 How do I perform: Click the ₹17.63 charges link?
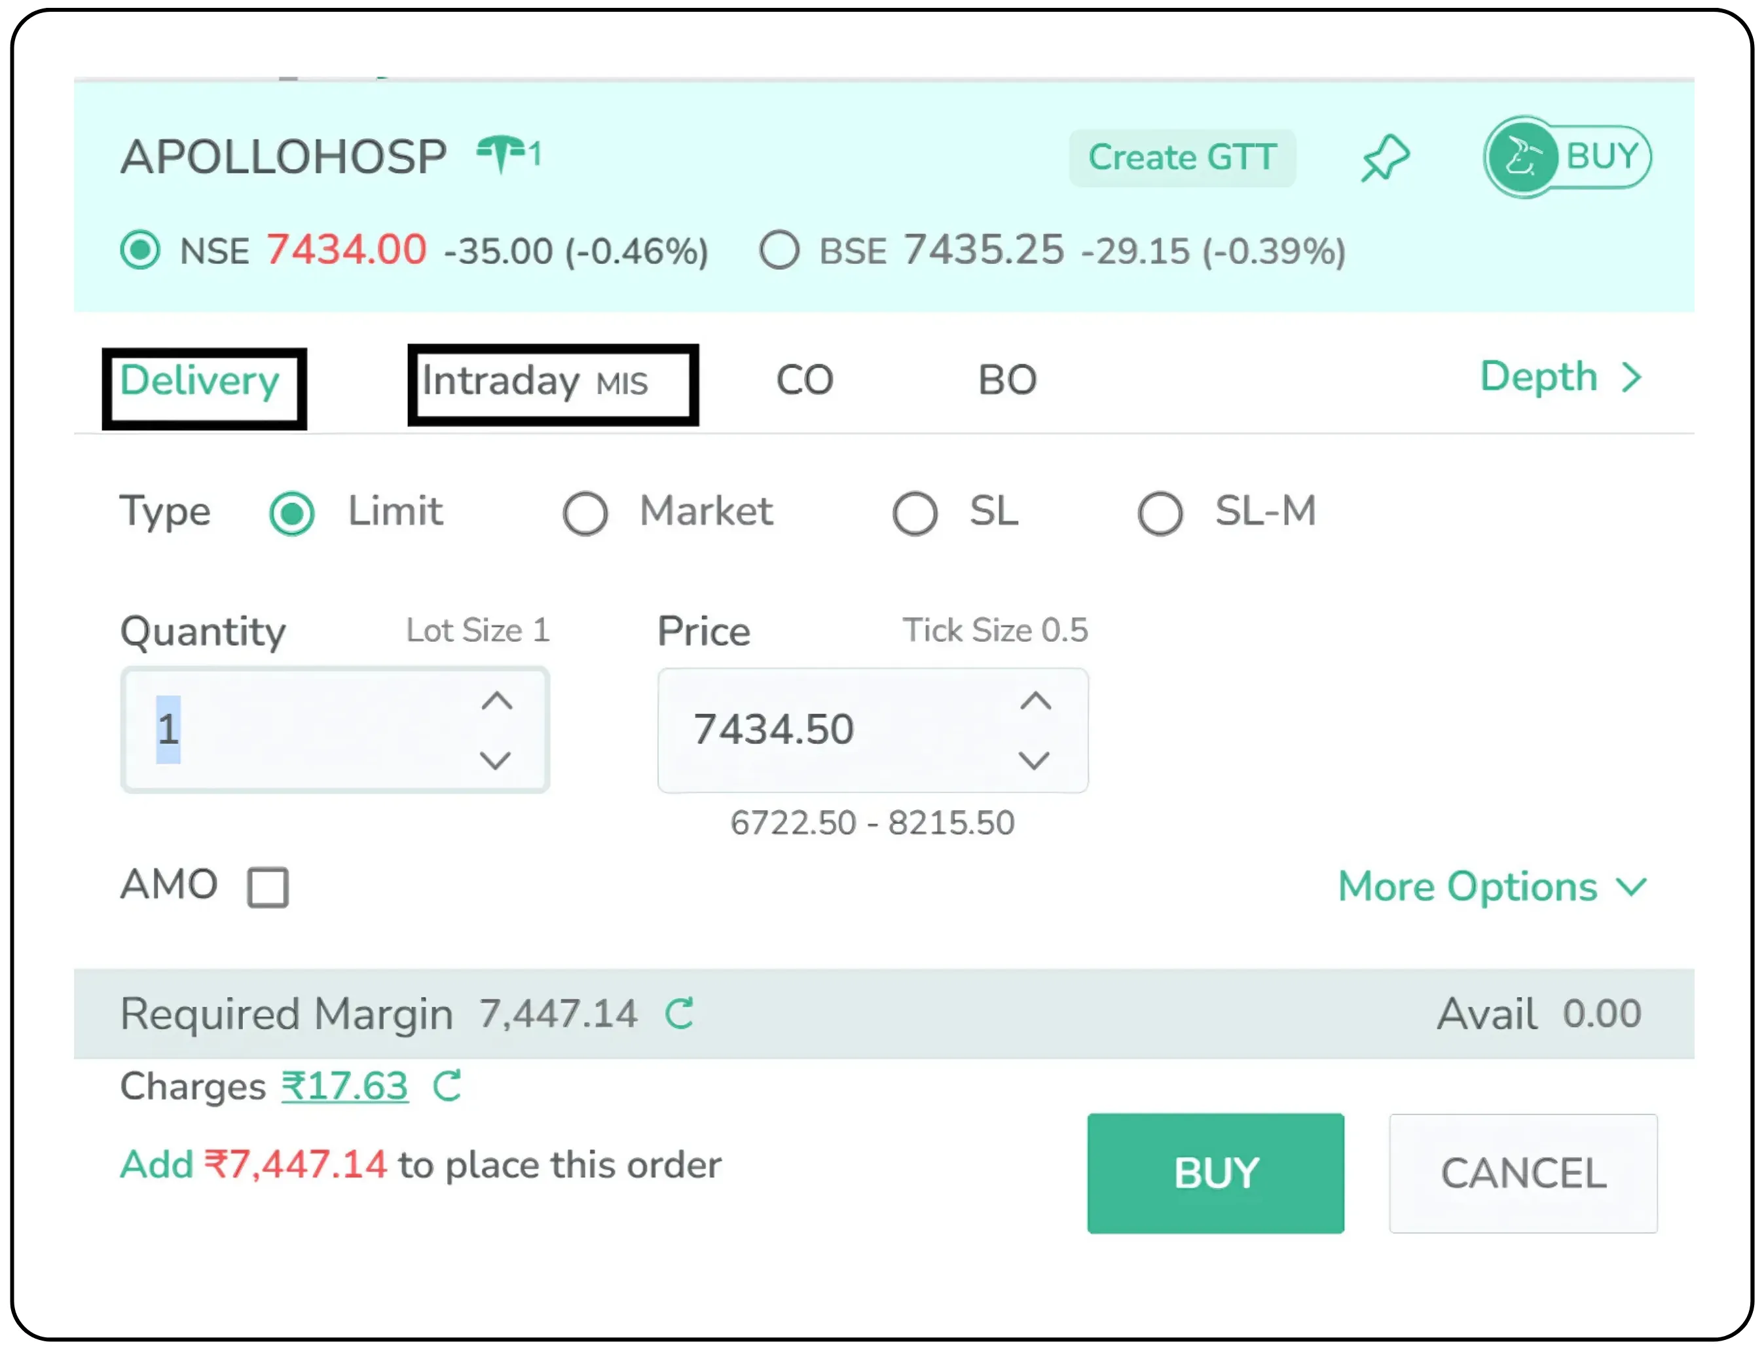pyautogui.click(x=345, y=1087)
